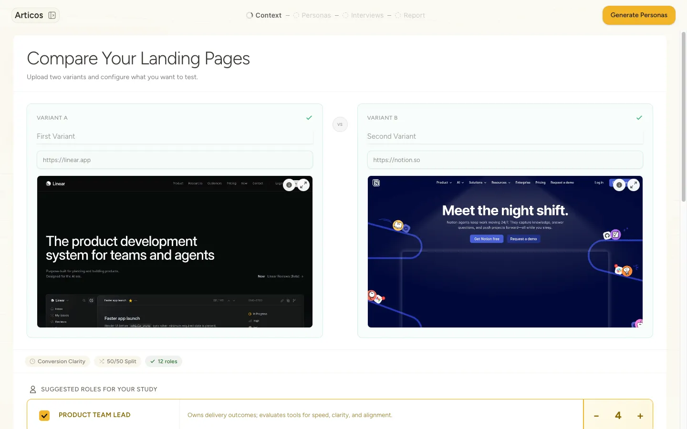Open the Linear landing page thumbnail
This screenshot has width=687, height=429.
click(175, 252)
